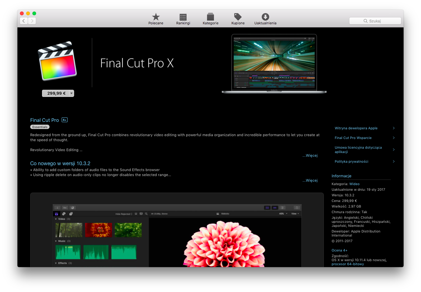The image size is (421, 292).
Task: Click the Wideo category link
Action: click(354, 184)
